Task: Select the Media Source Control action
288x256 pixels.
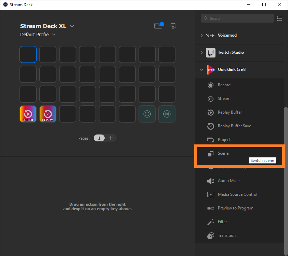Action: coord(211,194)
